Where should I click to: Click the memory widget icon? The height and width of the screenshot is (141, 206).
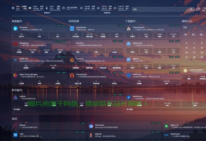(x=30, y=8)
